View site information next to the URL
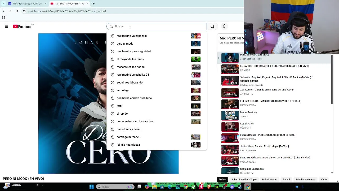The image size is (339, 191). 24,11
